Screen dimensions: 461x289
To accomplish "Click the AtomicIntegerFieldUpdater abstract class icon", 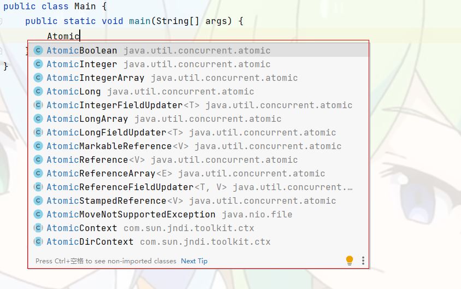I will (38, 105).
